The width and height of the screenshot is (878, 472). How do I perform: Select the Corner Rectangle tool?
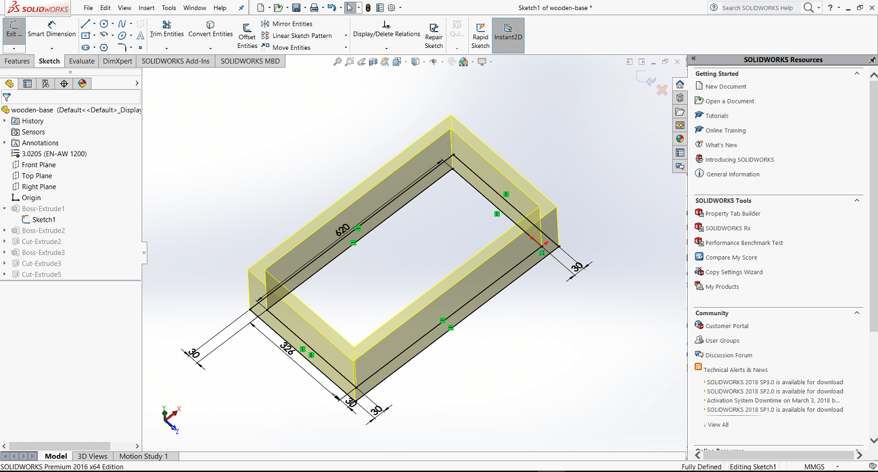86,36
